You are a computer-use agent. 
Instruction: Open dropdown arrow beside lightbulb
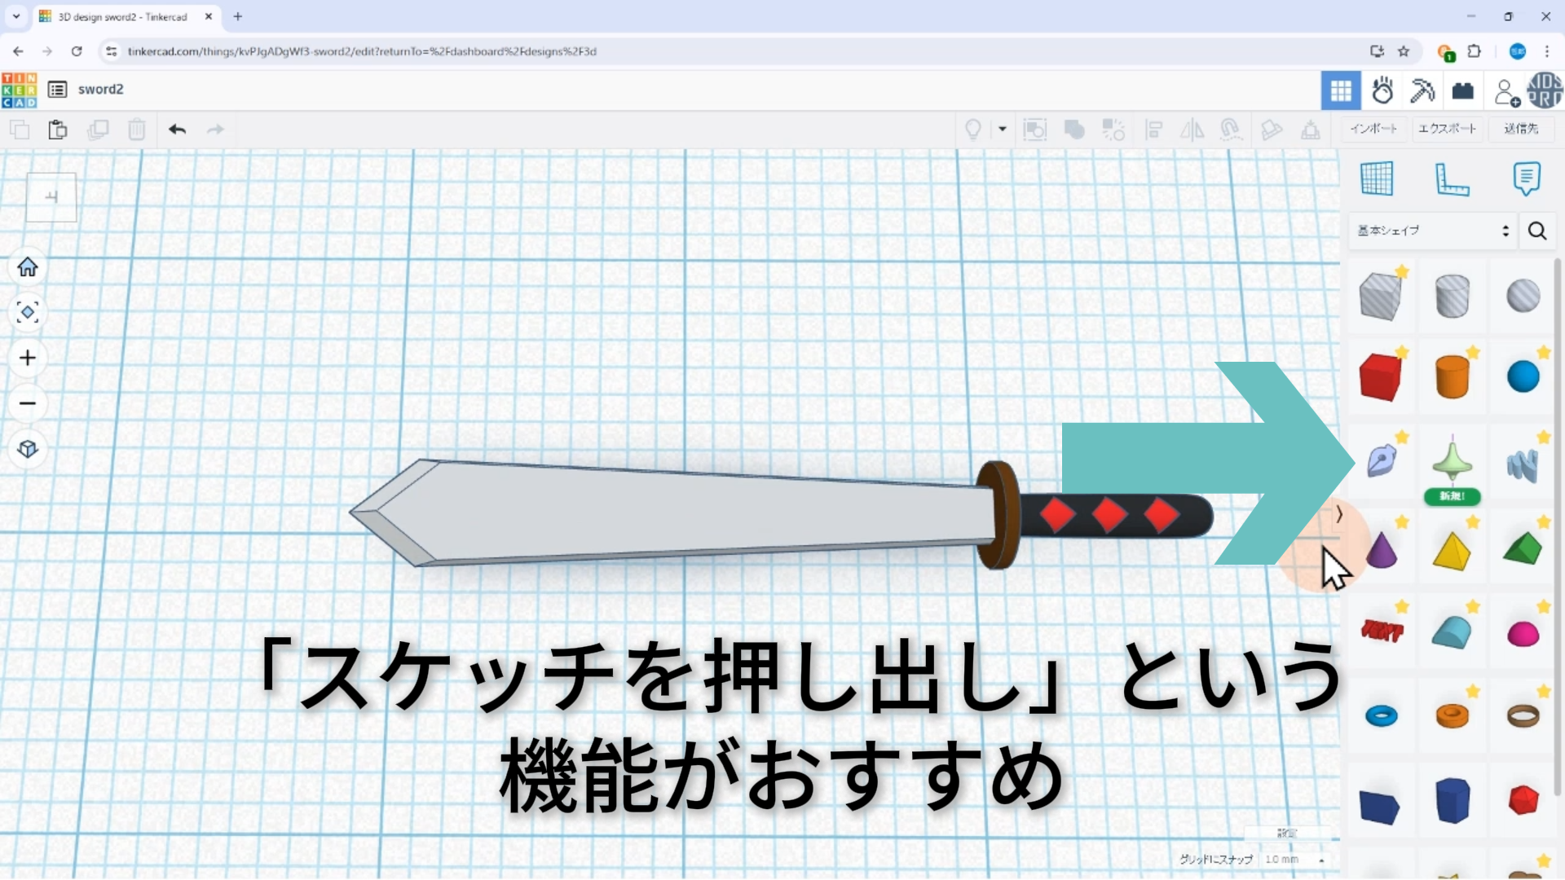tap(1003, 130)
